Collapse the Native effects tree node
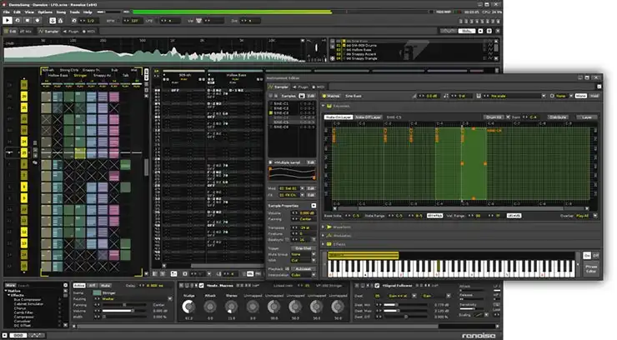Image resolution: width=617 pixels, height=340 pixels. [7, 291]
